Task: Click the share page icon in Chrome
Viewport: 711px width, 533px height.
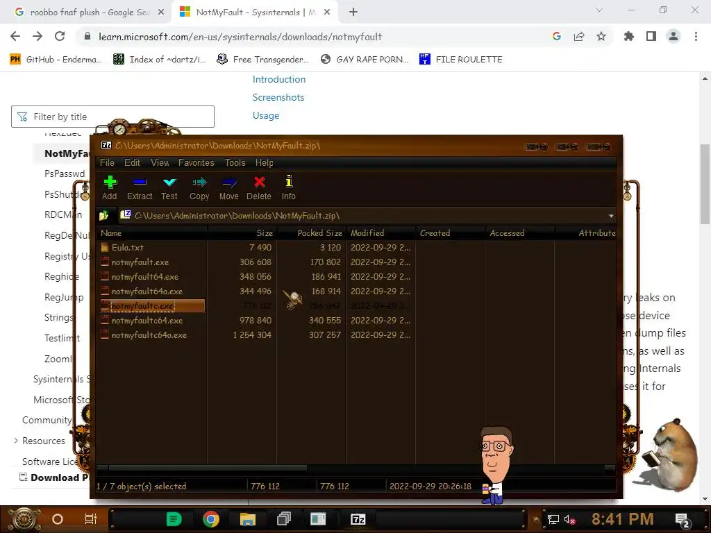Action: point(579,37)
